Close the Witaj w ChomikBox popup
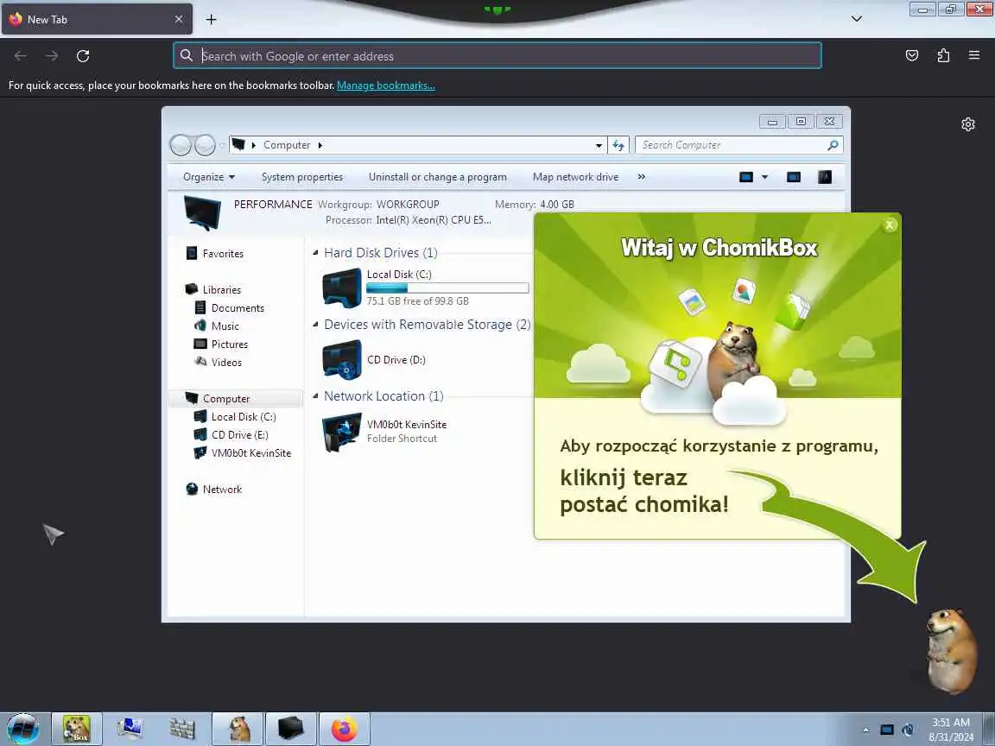995x746 pixels. point(890,224)
